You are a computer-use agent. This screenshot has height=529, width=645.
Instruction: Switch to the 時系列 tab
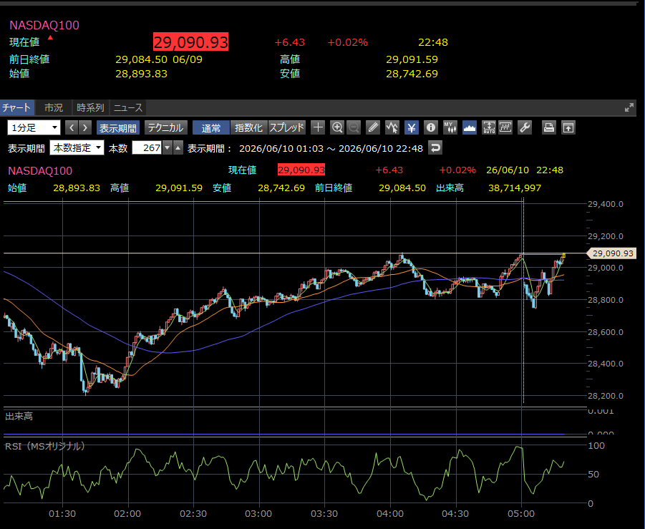tap(90, 108)
